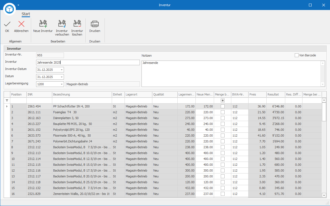
Task: Check Menge checkbox for Polymerbit.Dichtungsbahn row
Action: click(223, 141)
